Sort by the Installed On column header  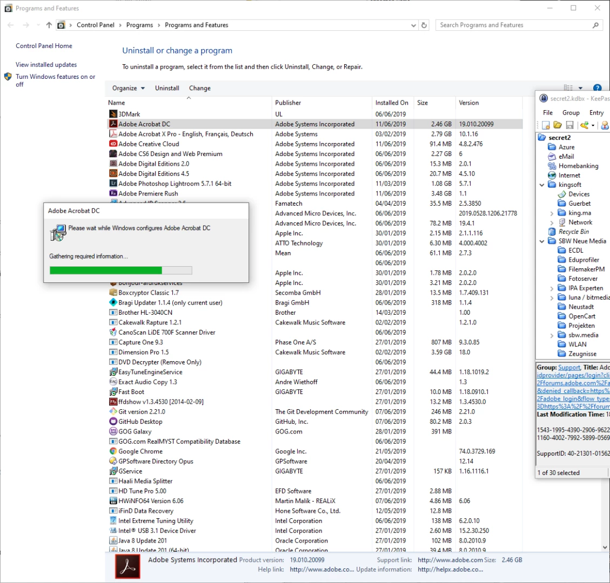[392, 103]
